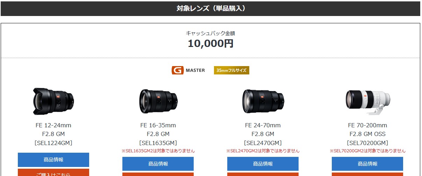The width and height of the screenshot is (422, 176).
Task: Click the FE 70-200mm F2.8 GM OSS name text
Action: 367,129
